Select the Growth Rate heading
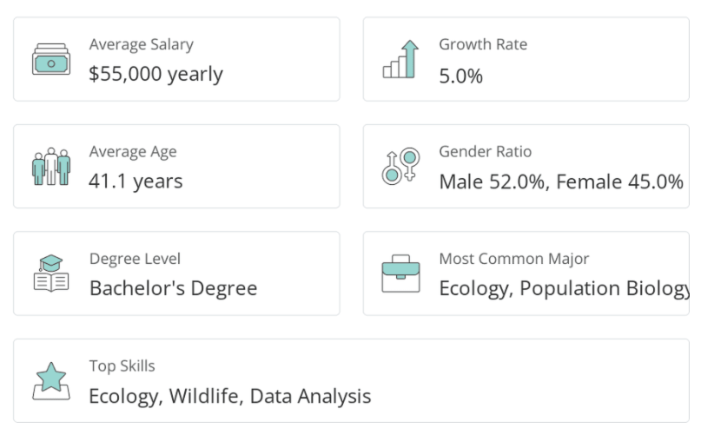Image resolution: width=701 pixels, height=435 pixels. 482,44
